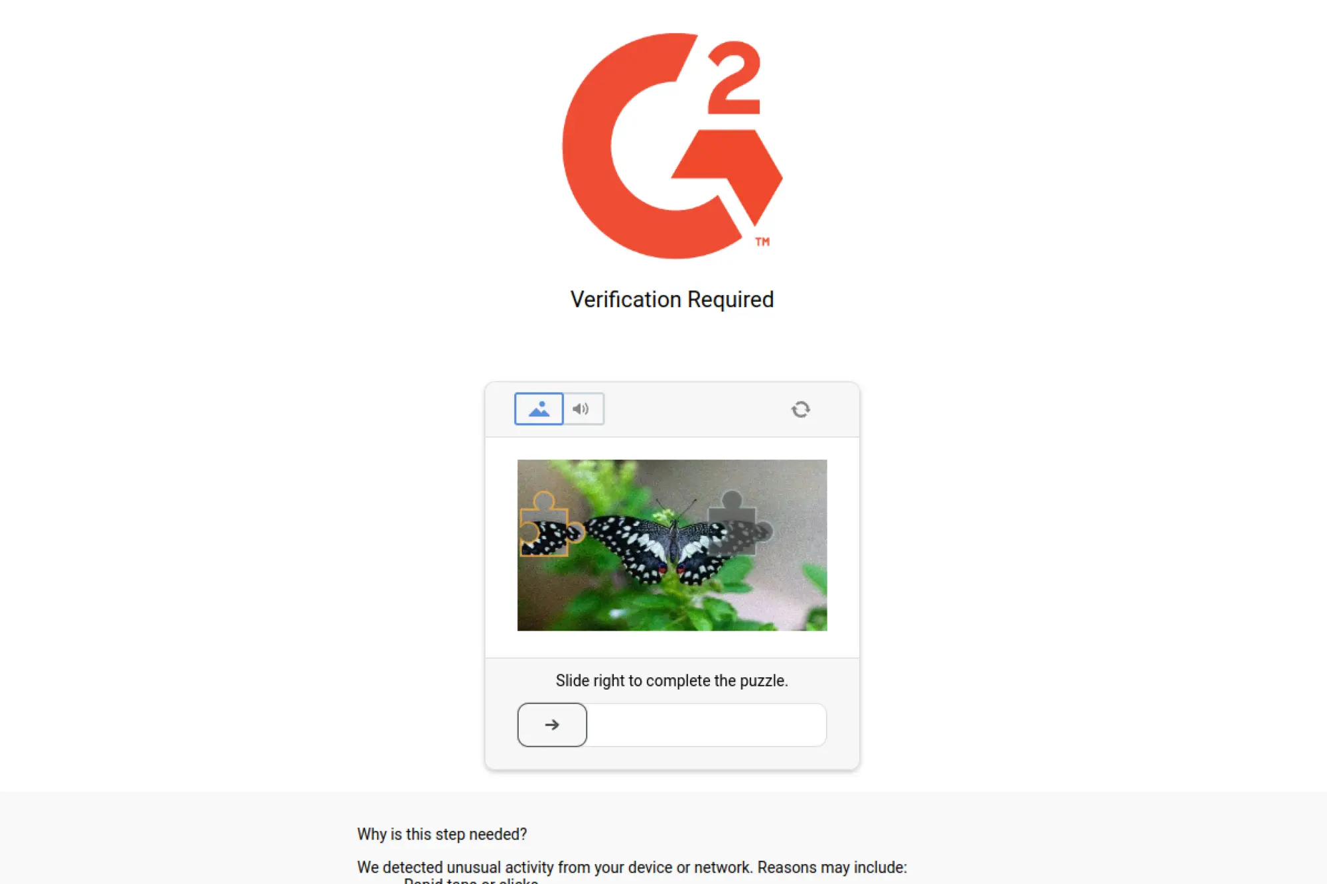This screenshot has height=884, width=1327.
Task: Click the superscript 2 in the logo
Action: (x=734, y=78)
